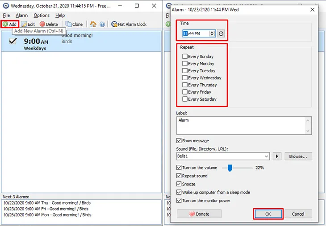Click the Edit alarm toolbar icon
This screenshot has width=326, height=226.
coord(24,24)
